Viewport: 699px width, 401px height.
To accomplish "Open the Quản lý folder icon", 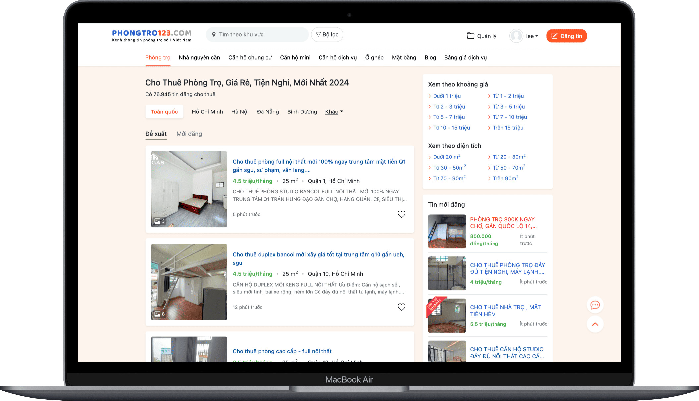I will tap(470, 36).
